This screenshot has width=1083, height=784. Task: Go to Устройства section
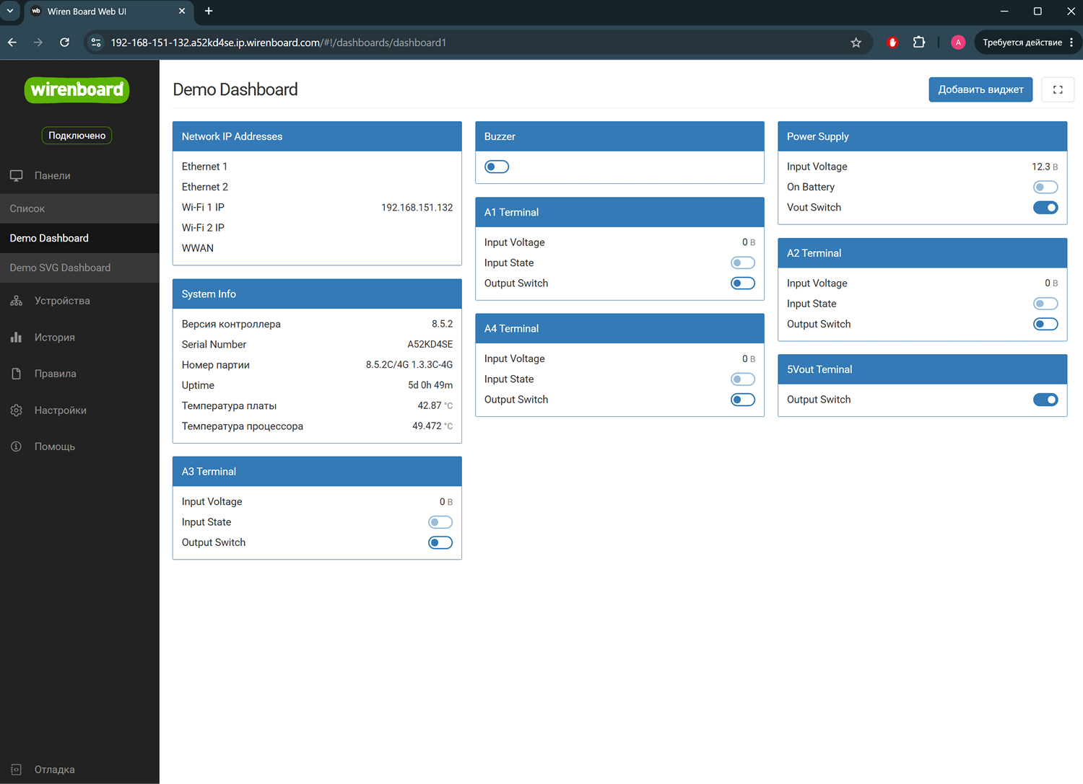click(79, 301)
